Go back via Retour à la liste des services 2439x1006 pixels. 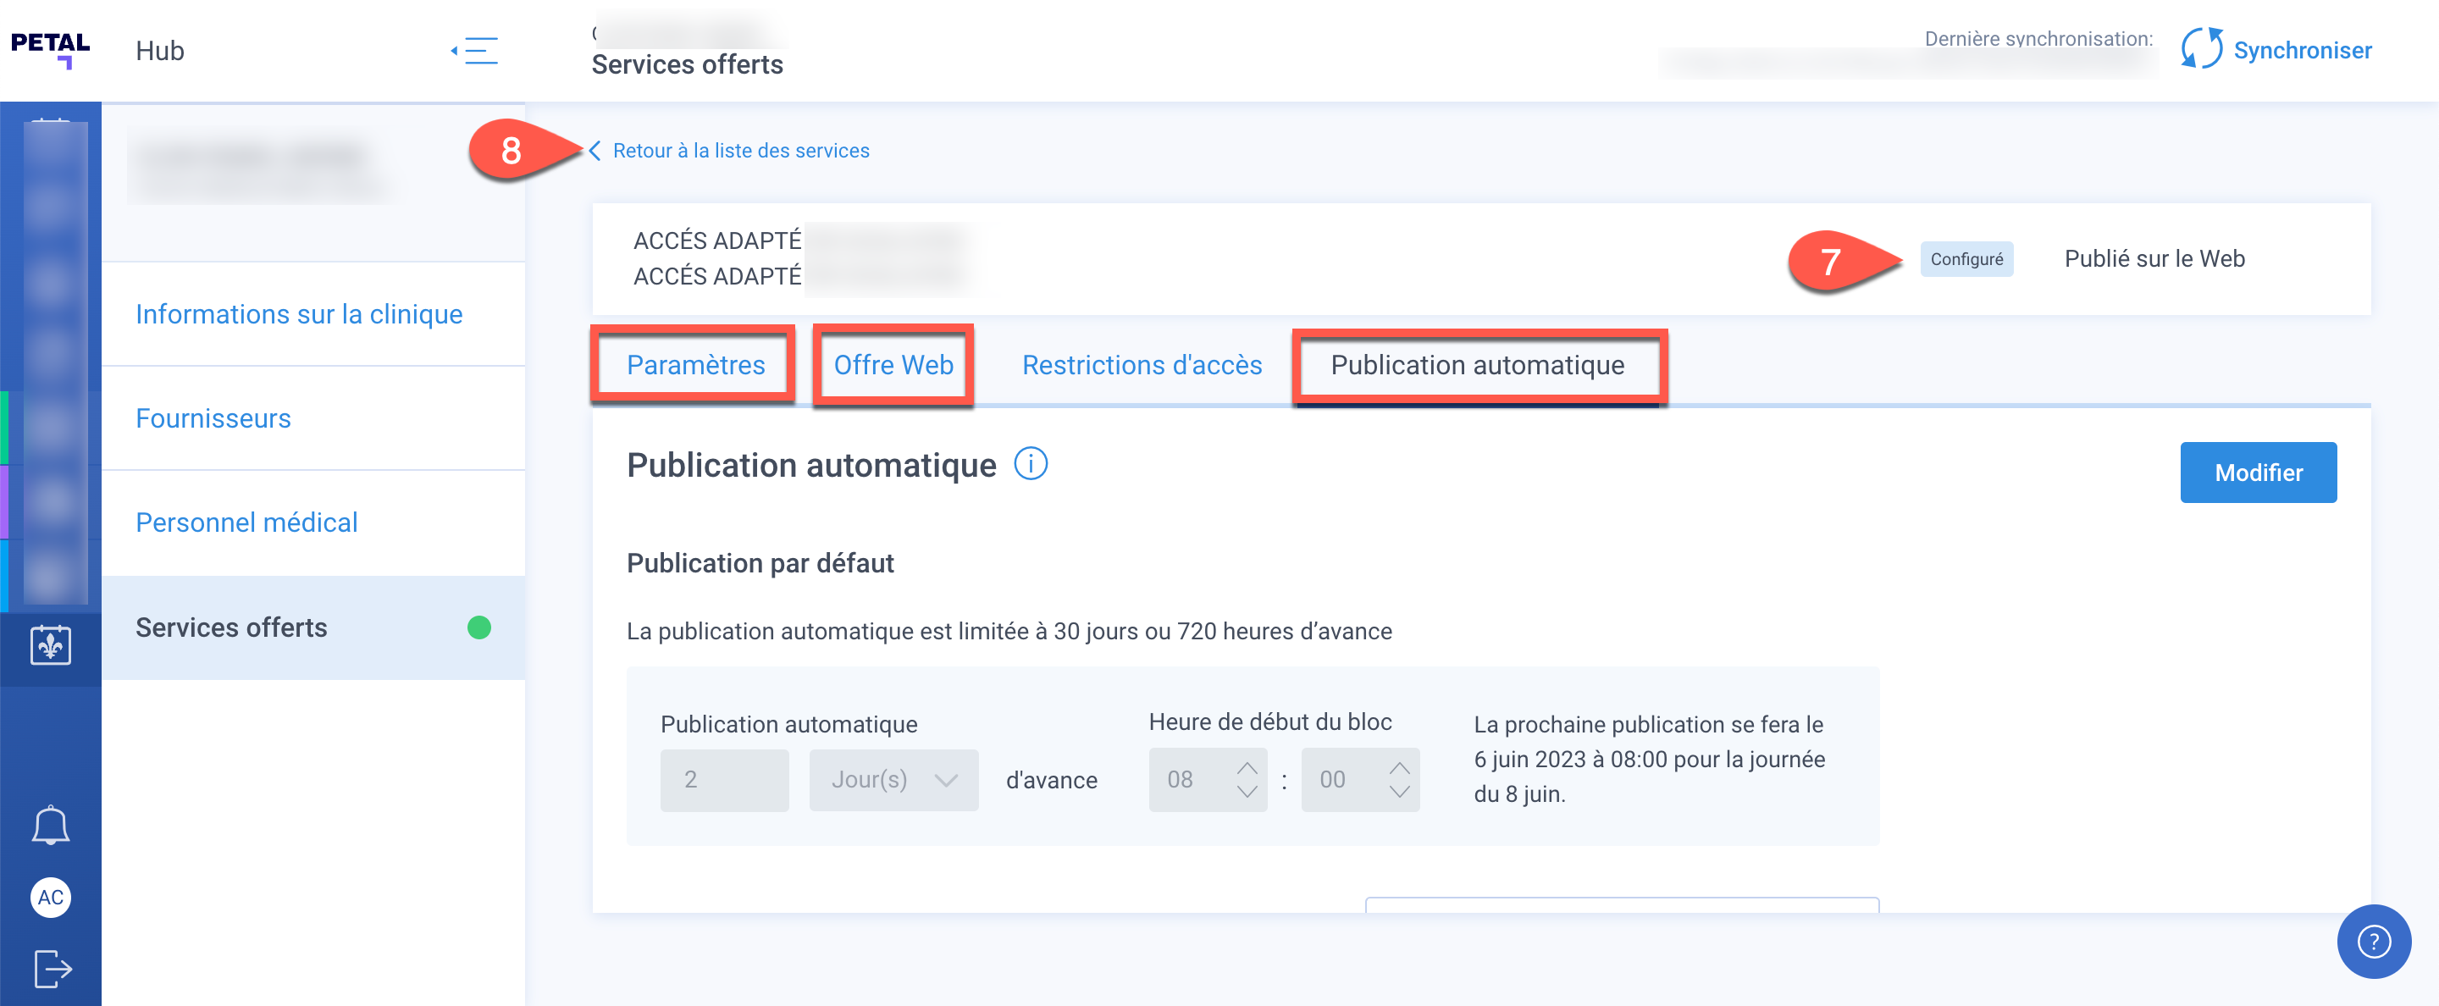(739, 151)
